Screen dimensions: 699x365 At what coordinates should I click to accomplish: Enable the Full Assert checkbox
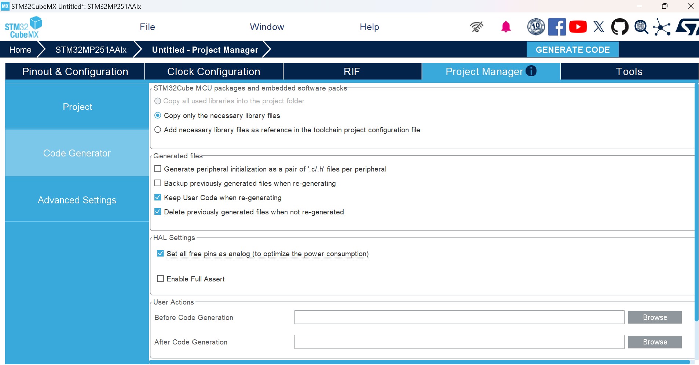(x=160, y=279)
